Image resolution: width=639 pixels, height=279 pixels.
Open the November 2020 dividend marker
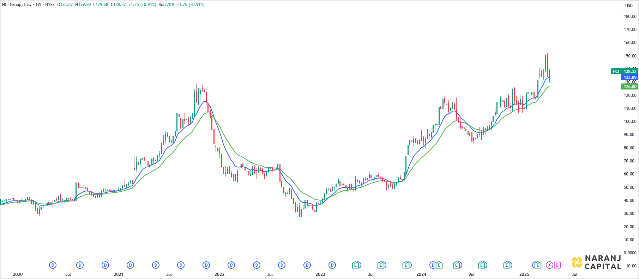coord(105,265)
